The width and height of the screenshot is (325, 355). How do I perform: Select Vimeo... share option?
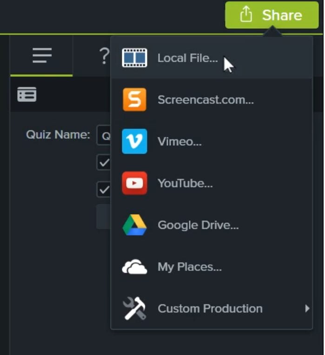pyautogui.click(x=212, y=142)
